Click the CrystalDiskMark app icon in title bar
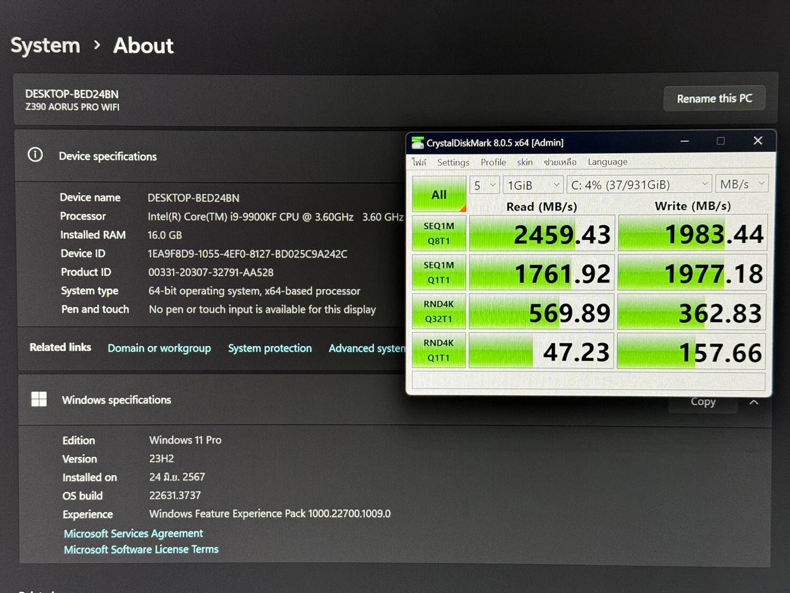This screenshot has width=790, height=593. click(417, 143)
